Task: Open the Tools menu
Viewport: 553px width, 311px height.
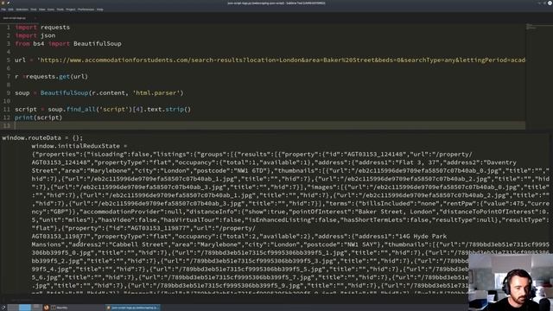Action: 60,10
